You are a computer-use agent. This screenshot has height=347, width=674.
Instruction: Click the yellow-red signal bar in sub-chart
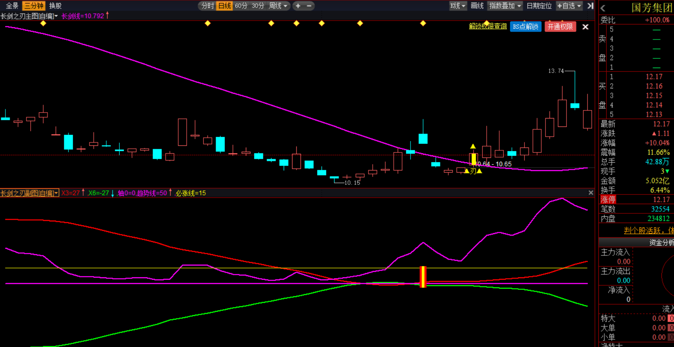(423, 277)
